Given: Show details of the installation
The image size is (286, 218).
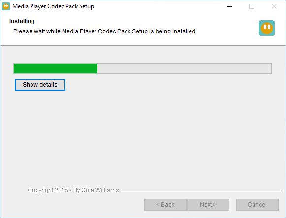Looking at the screenshot, I should pos(40,85).
